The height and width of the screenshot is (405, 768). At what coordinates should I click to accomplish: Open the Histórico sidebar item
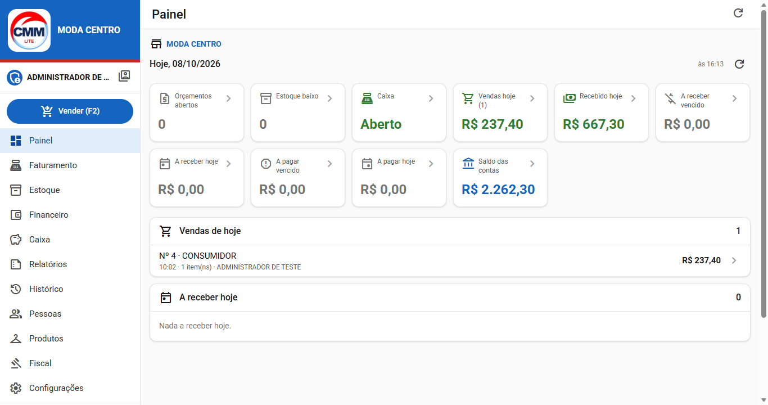[70, 289]
